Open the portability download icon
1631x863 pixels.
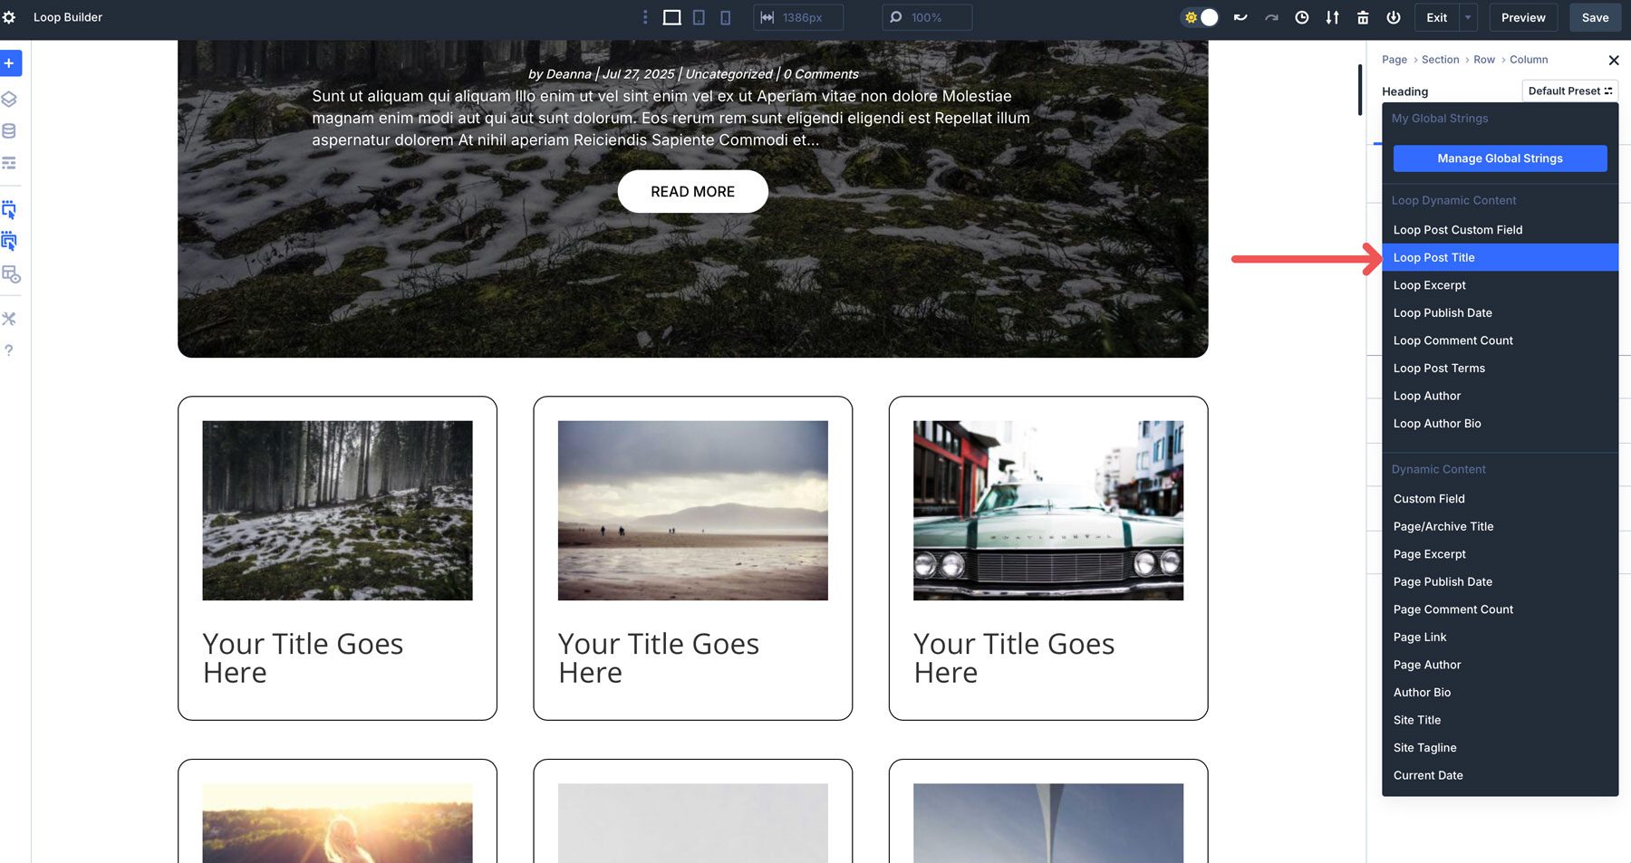click(1332, 16)
